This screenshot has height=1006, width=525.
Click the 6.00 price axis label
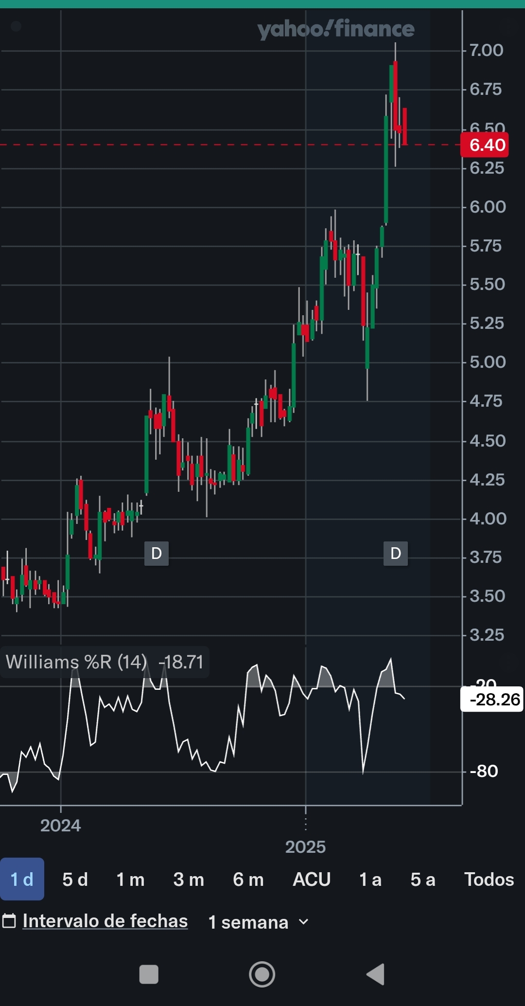488,207
